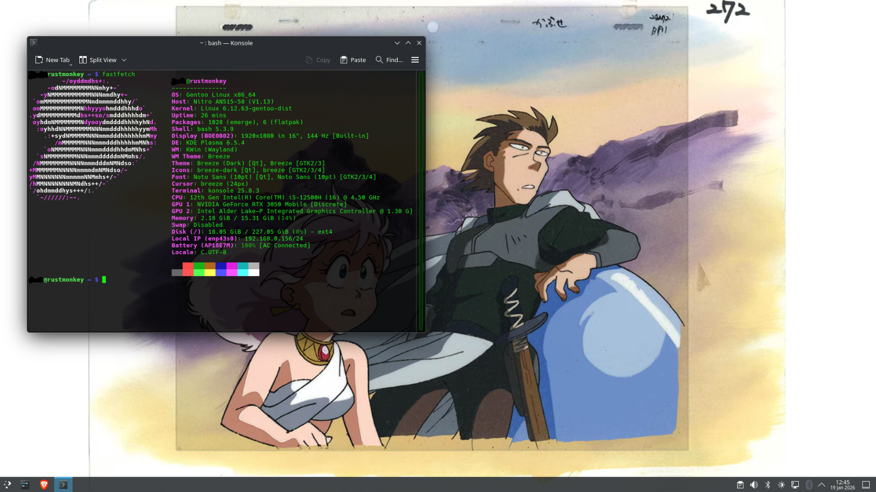Click the 'Host: Nitro AN515-58' line
The height and width of the screenshot is (492, 876).
pos(222,102)
